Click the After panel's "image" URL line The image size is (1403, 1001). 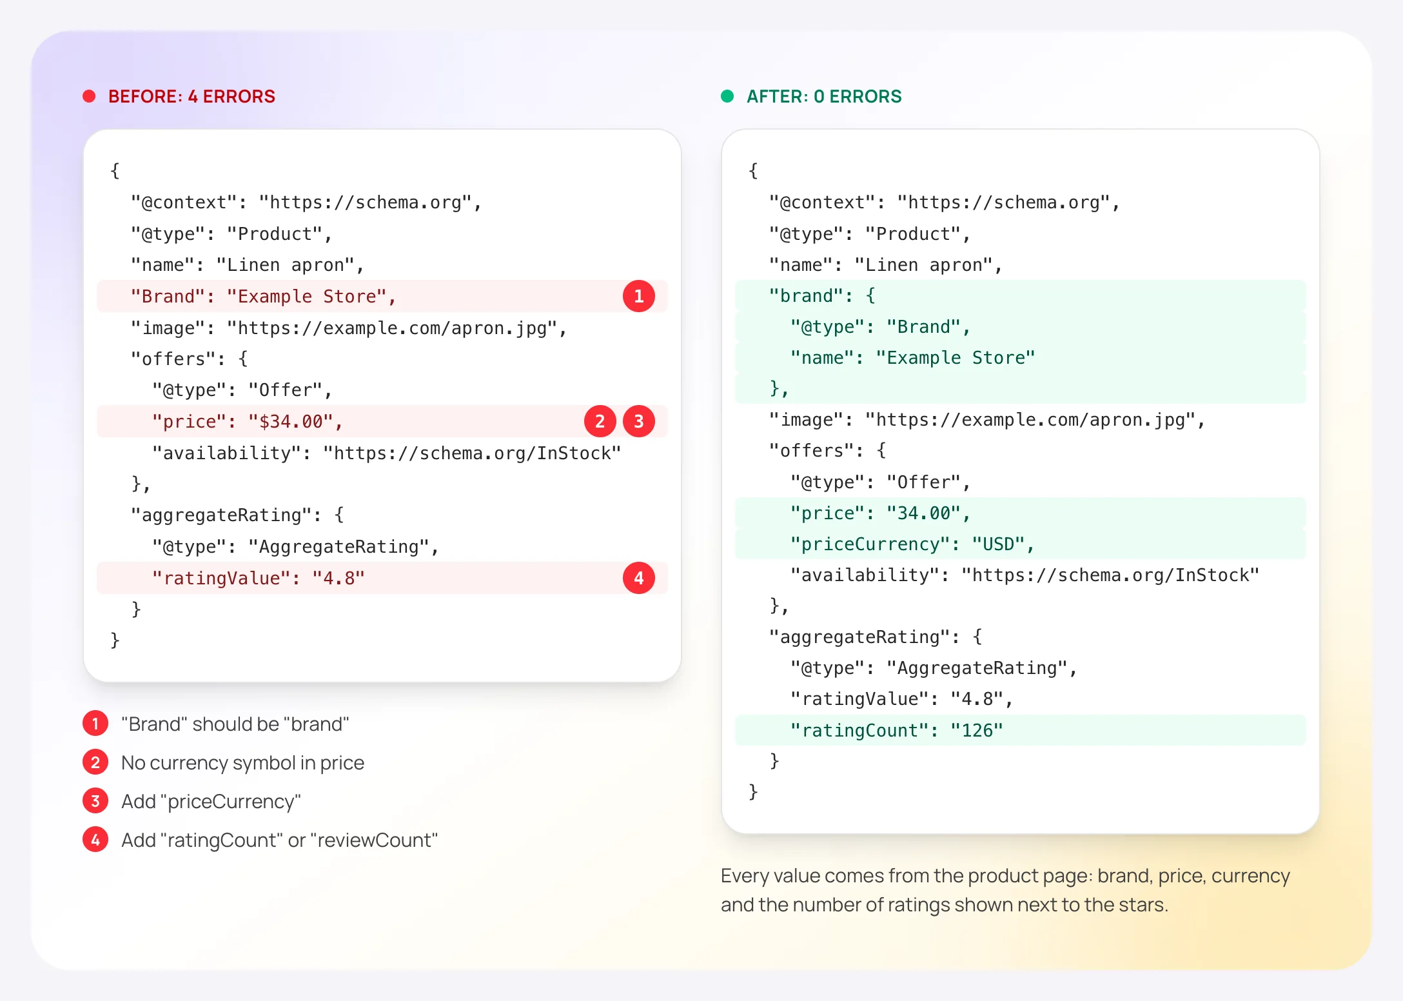[x=987, y=420]
